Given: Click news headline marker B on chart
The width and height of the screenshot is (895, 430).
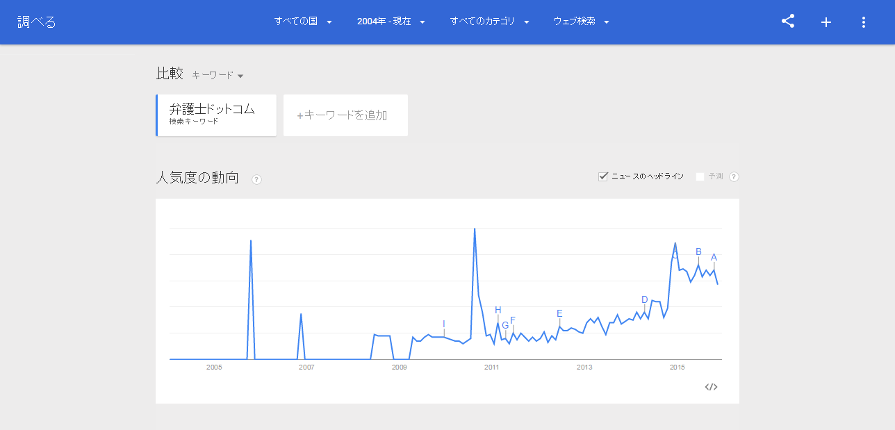Looking at the screenshot, I should [x=698, y=252].
